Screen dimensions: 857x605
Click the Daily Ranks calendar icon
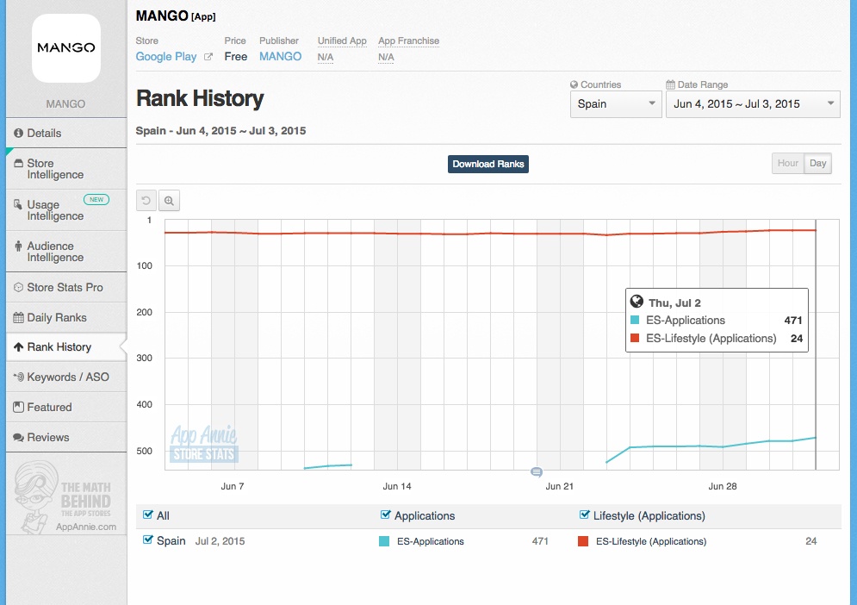19,317
